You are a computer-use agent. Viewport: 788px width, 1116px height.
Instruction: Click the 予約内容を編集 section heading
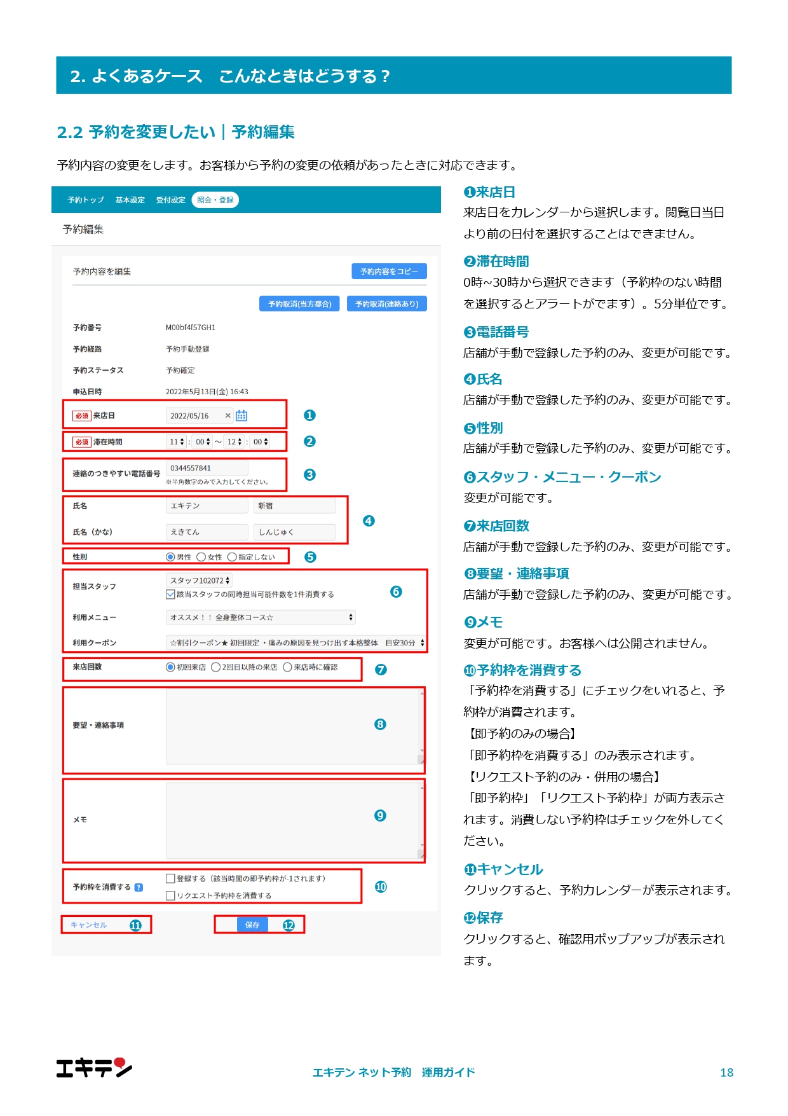point(102,272)
